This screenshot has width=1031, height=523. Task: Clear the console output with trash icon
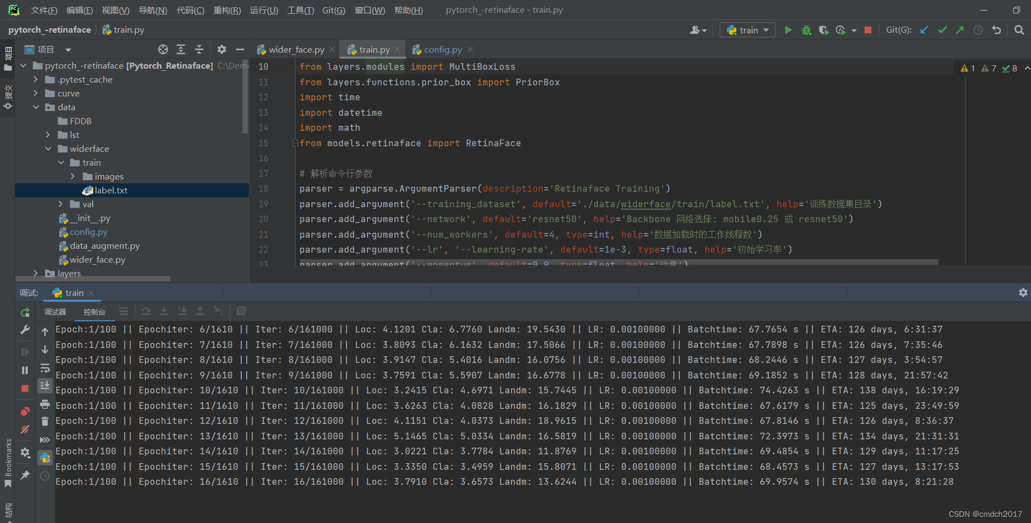click(x=44, y=422)
